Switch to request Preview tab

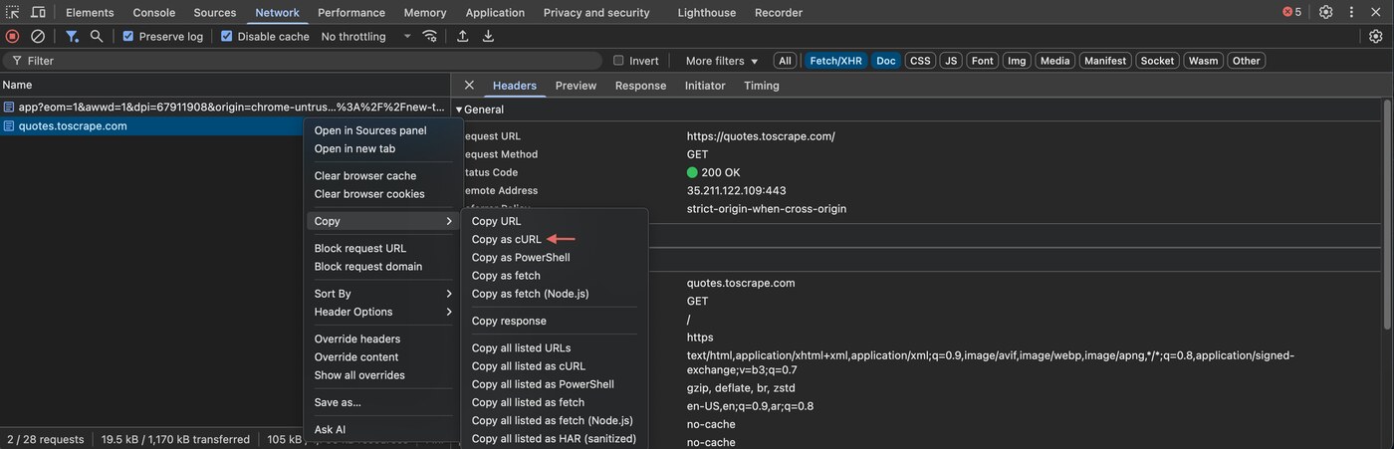click(576, 86)
